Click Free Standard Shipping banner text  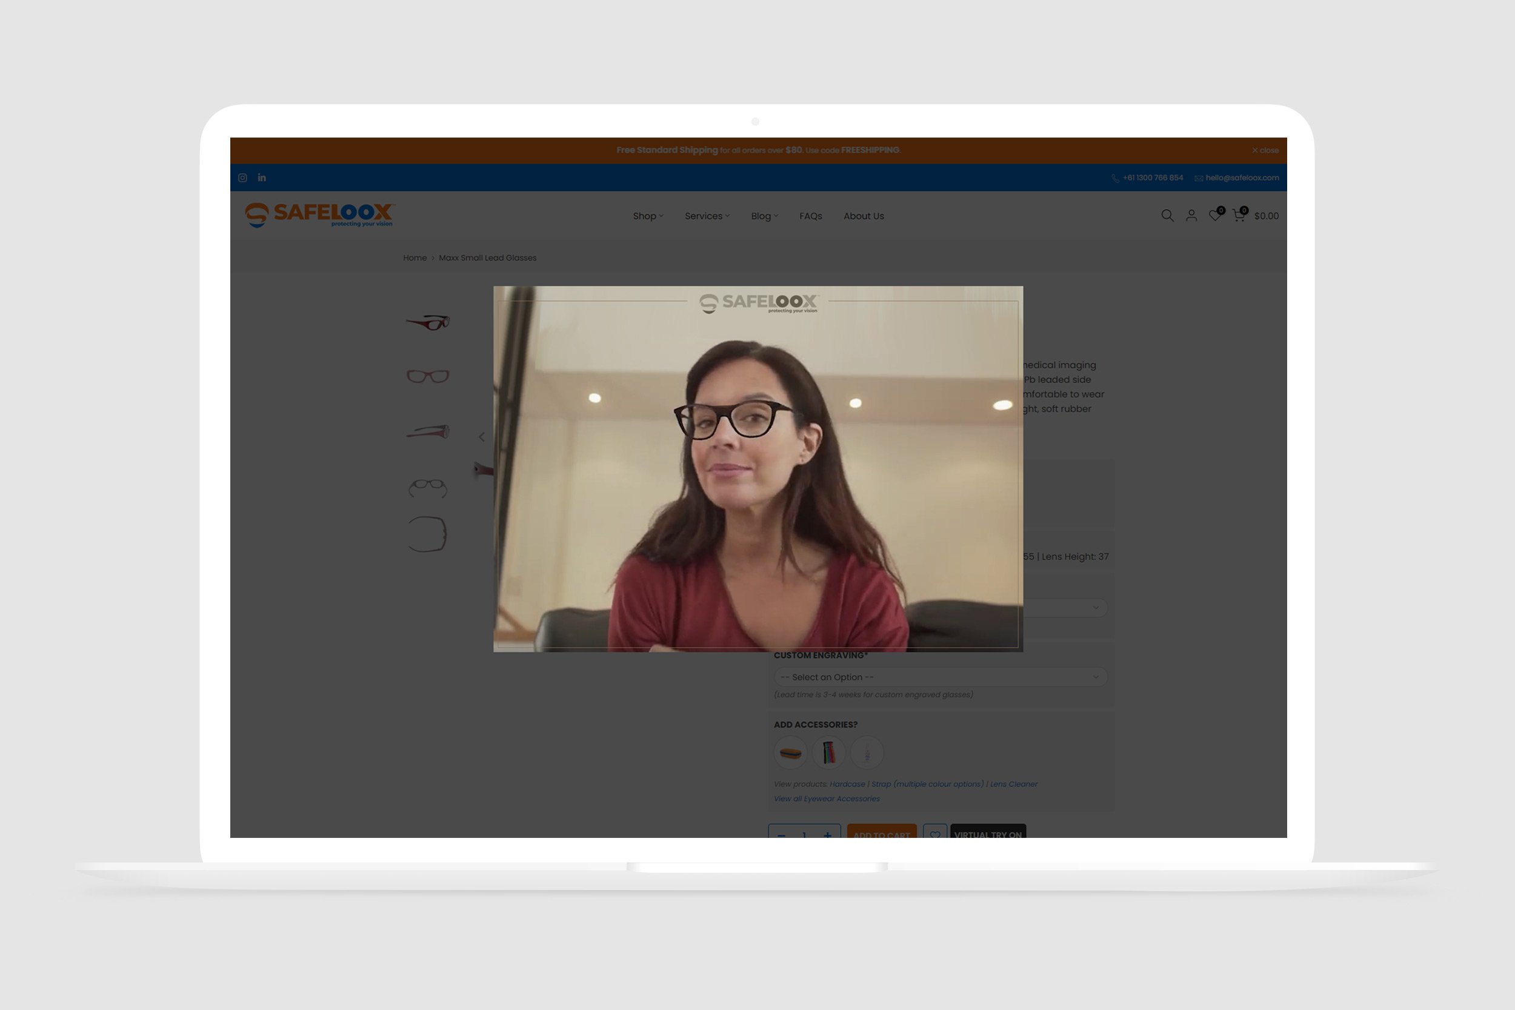pyautogui.click(x=667, y=150)
